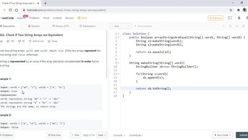Open the Mock menu item
This screenshot has height=140, width=248.
(46, 18)
